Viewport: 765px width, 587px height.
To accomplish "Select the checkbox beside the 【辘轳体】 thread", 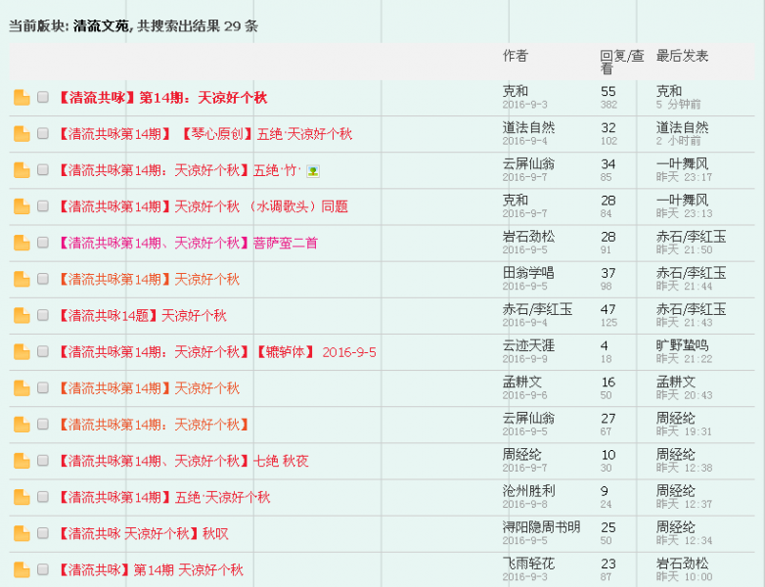I will point(43,351).
